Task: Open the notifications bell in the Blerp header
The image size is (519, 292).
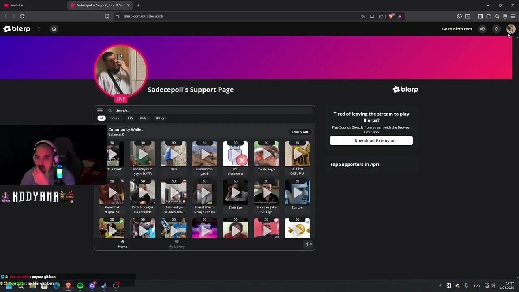Action: coord(496,29)
